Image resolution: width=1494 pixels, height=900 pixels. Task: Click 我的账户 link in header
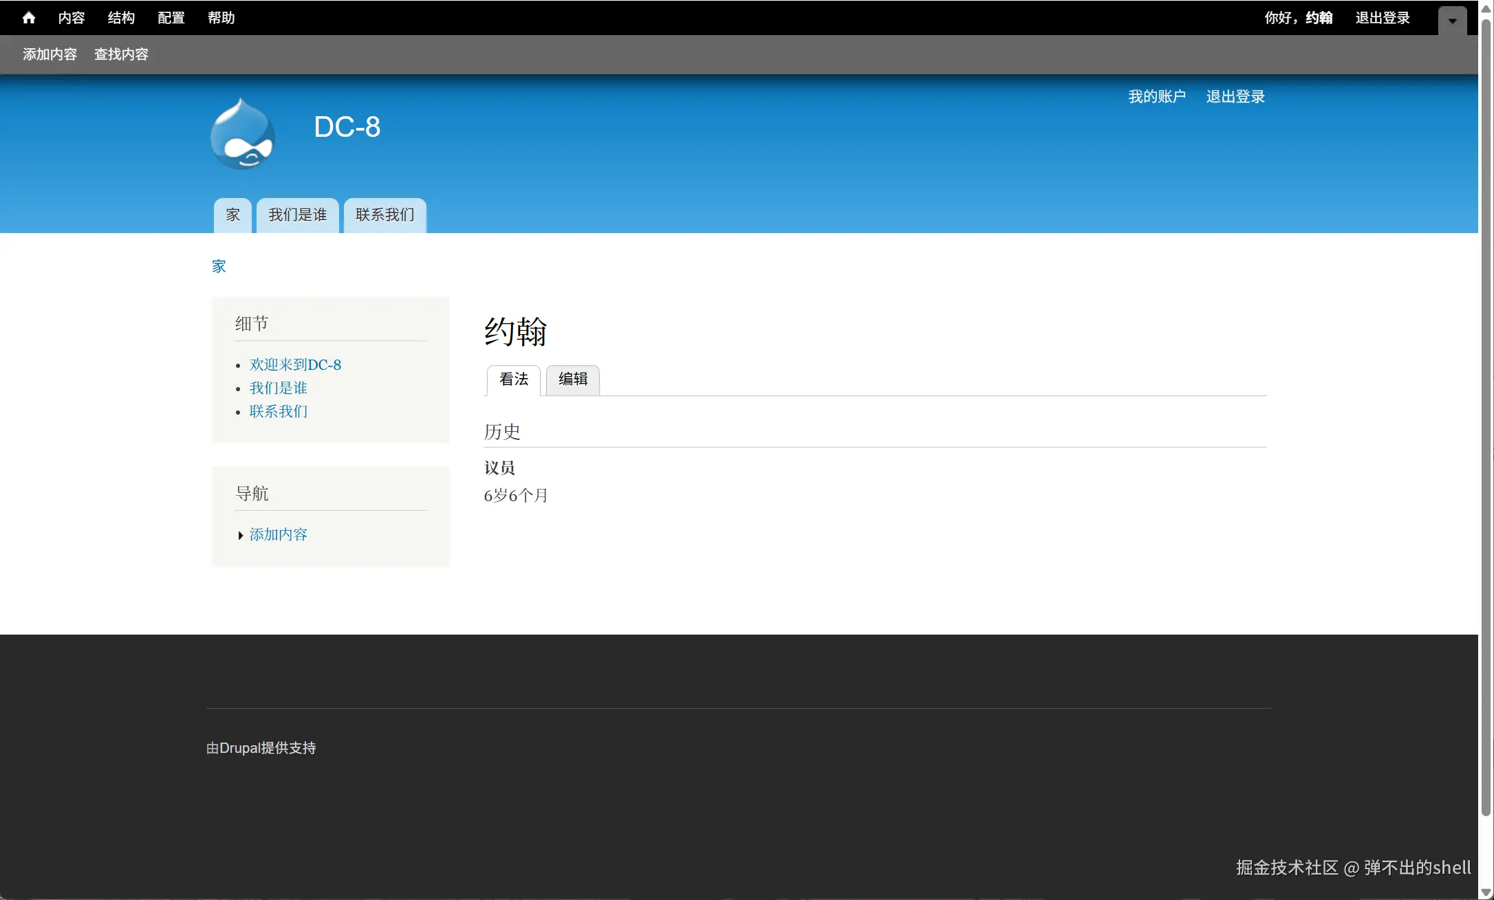click(x=1156, y=97)
